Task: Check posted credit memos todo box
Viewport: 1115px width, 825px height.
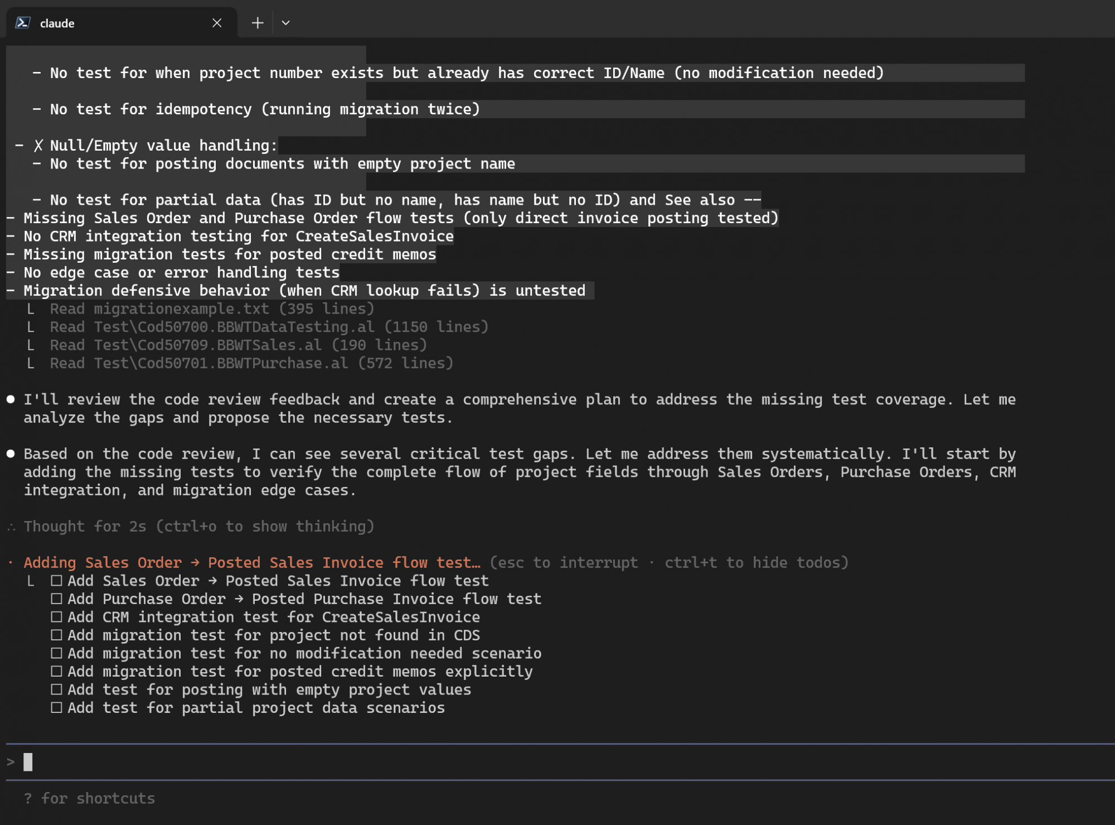Action: (x=56, y=672)
